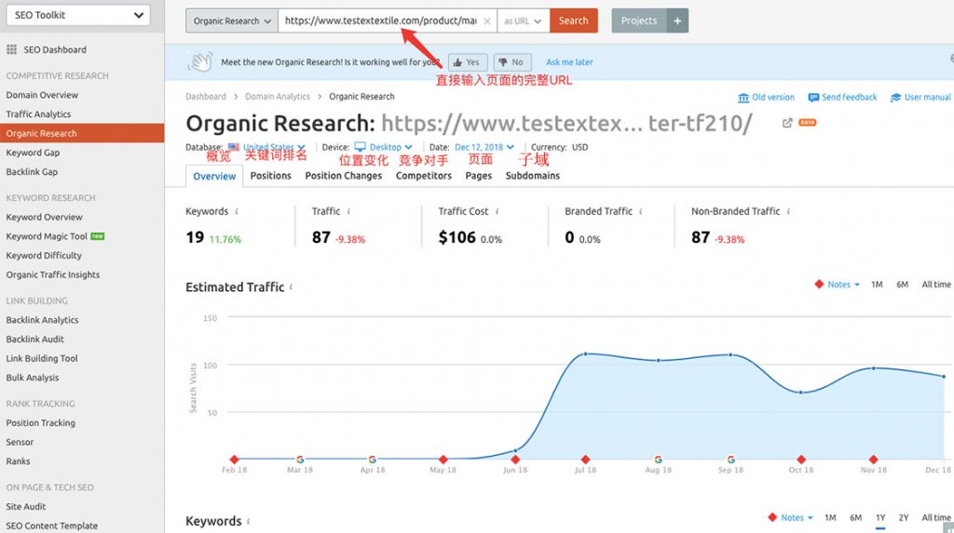Select 2Y range in Keywords section
Image resolution: width=954 pixels, height=533 pixels.
point(904,518)
